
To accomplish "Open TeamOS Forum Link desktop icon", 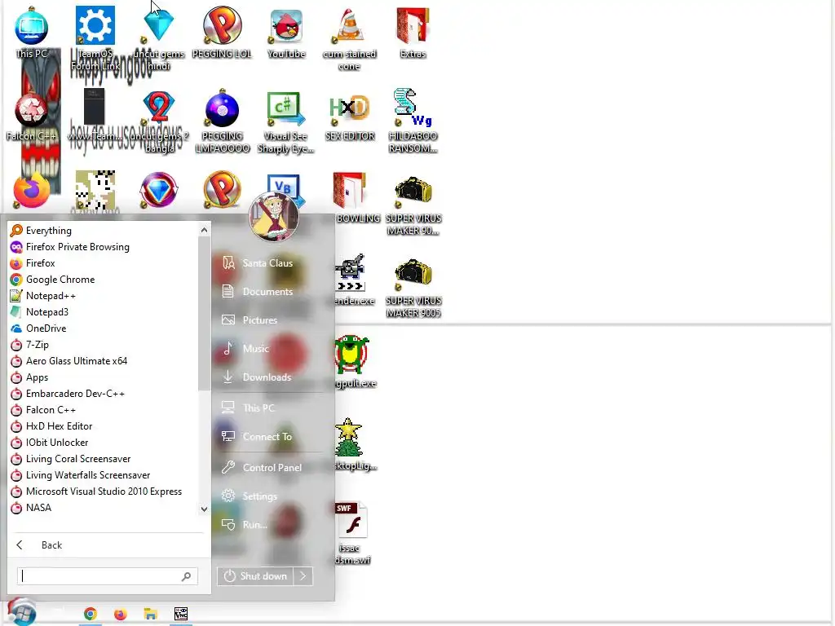I will 95,37.
